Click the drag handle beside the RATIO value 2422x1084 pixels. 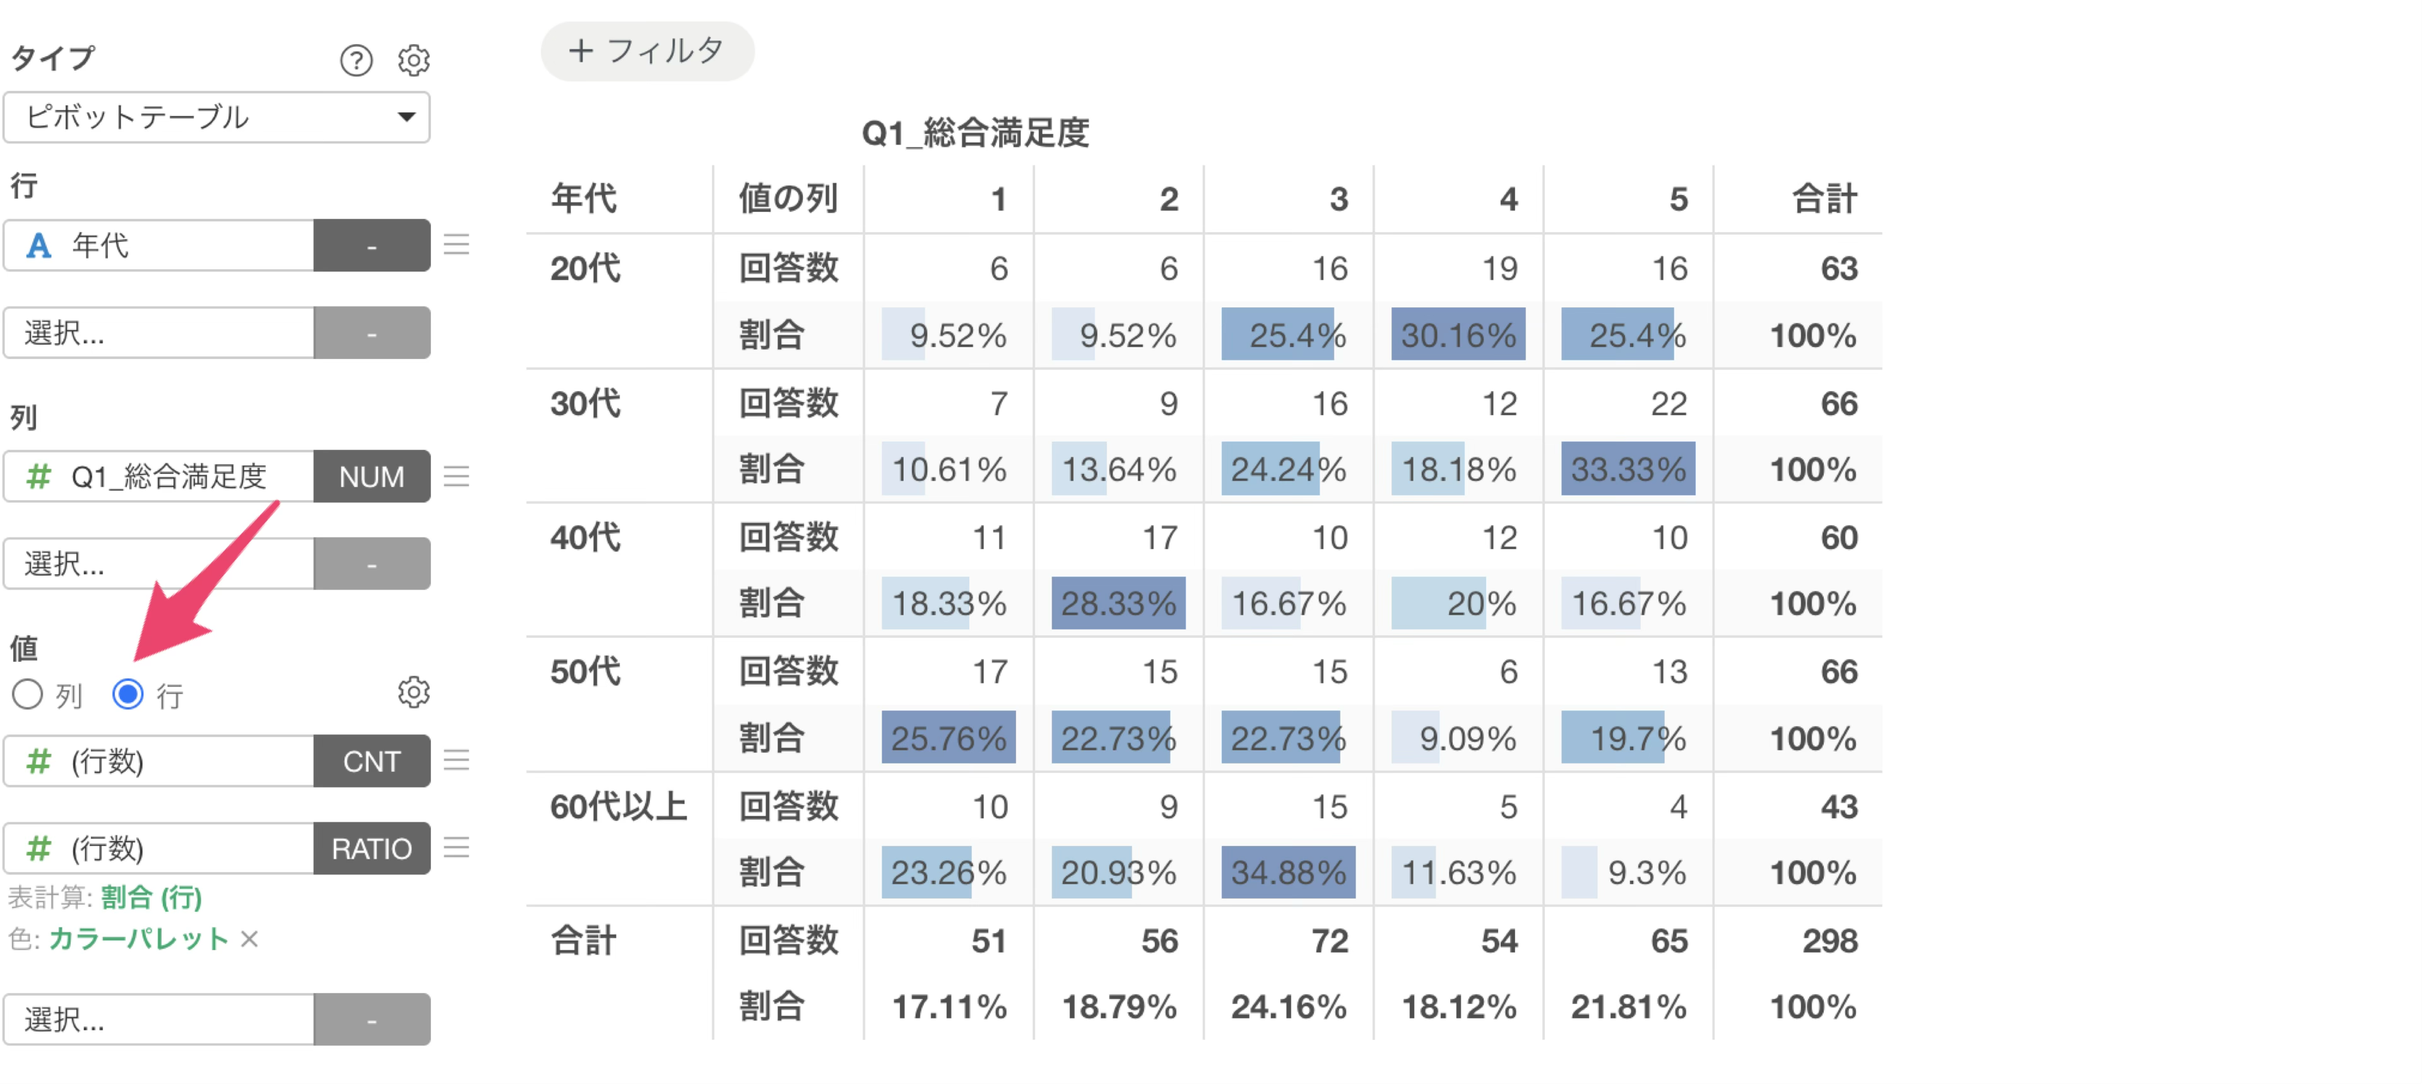click(457, 848)
